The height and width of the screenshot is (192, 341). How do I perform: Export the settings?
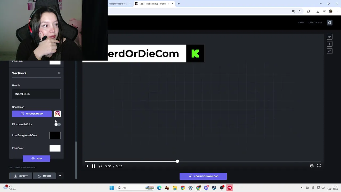tap(21, 176)
